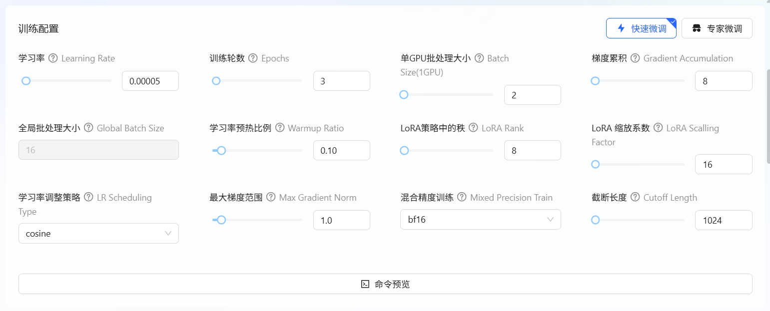Select the 快速微调 quick finetune tab
The height and width of the screenshot is (311, 770).
[x=641, y=28]
